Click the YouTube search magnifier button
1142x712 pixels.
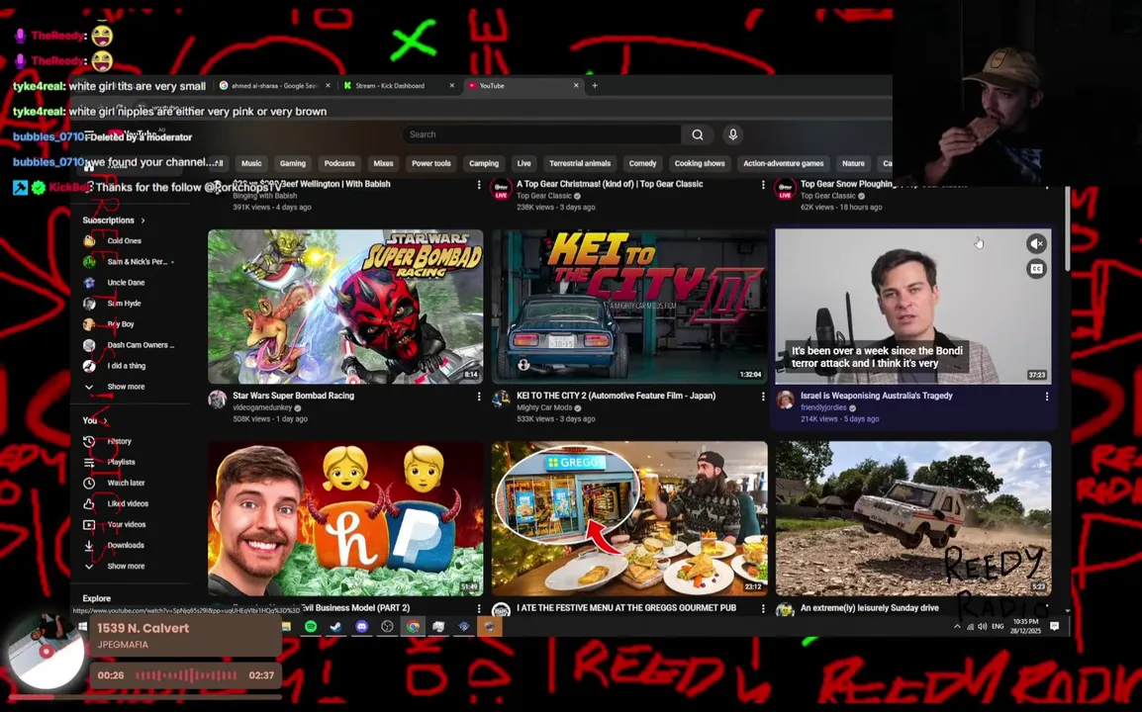point(697,134)
